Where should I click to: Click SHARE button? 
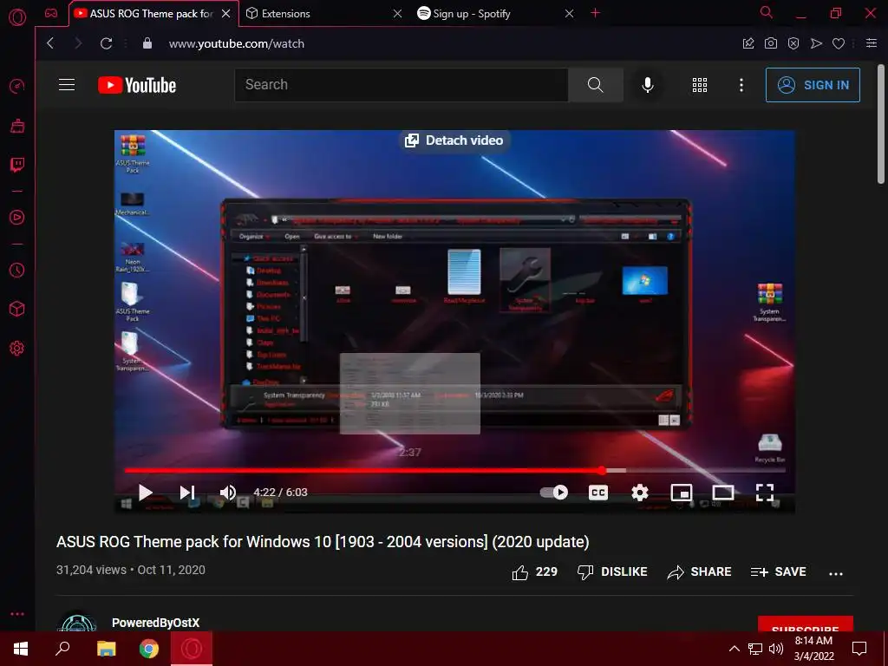pyautogui.click(x=700, y=572)
